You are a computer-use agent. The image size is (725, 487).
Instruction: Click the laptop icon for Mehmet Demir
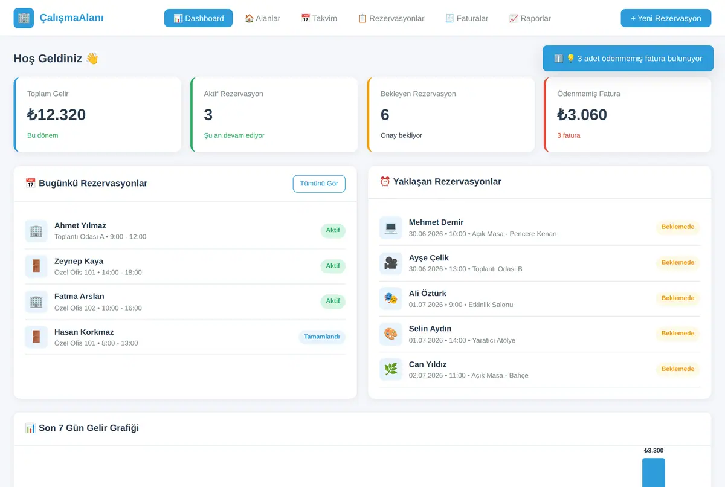pyautogui.click(x=391, y=228)
